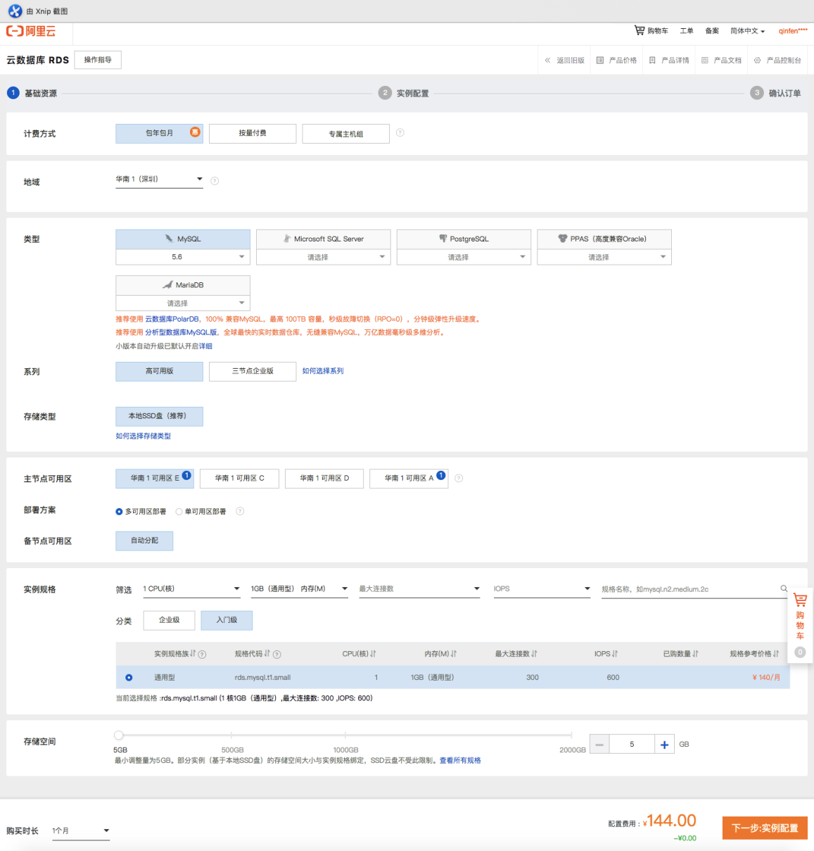The height and width of the screenshot is (851, 814).
Task: Open 如何选择系列 link
Action: 323,371
